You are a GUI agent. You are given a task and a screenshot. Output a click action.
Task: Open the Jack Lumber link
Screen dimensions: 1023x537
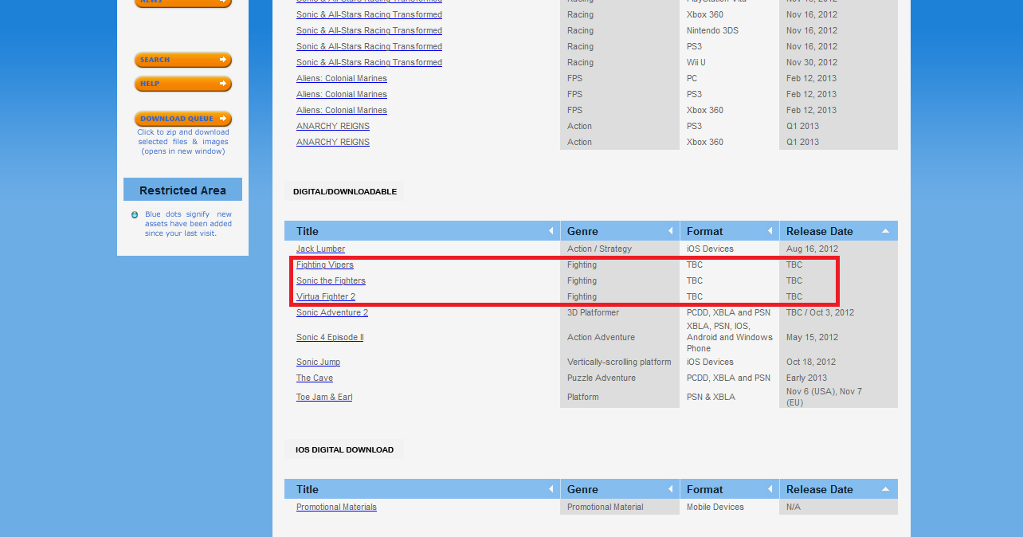(x=320, y=249)
